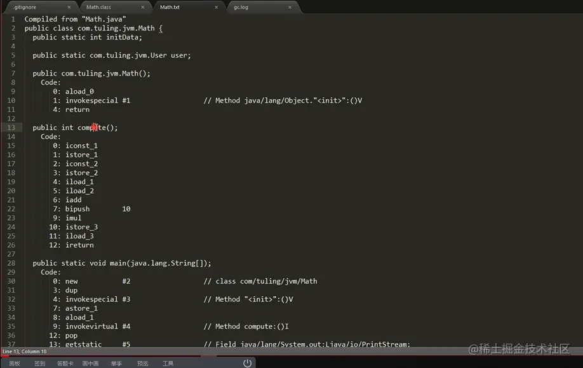This screenshot has width=583, height=368.
Task: Click line number 28 in the gutter
Action: point(11,263)
